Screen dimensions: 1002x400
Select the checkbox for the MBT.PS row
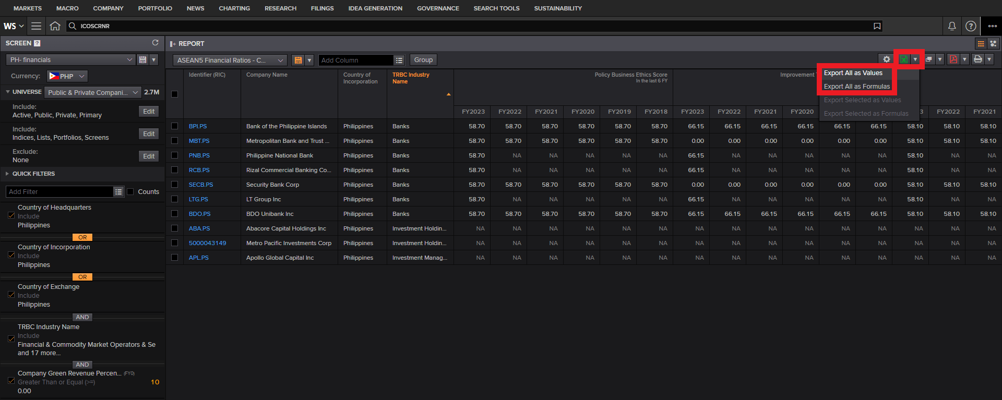click(174, 141)
